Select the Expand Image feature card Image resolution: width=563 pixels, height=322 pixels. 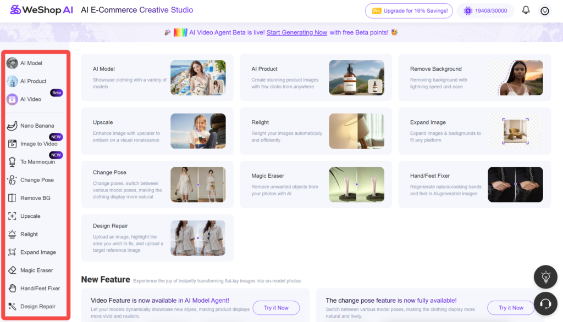coord(474,131)
